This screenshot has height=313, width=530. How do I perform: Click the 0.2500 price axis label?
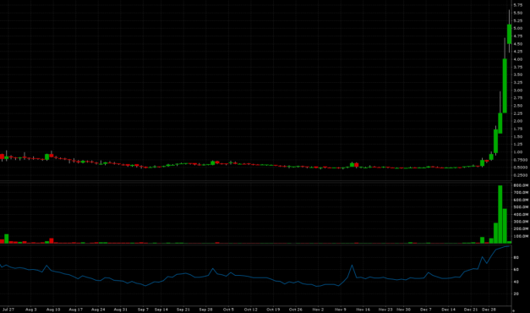(x=520, y=175)
